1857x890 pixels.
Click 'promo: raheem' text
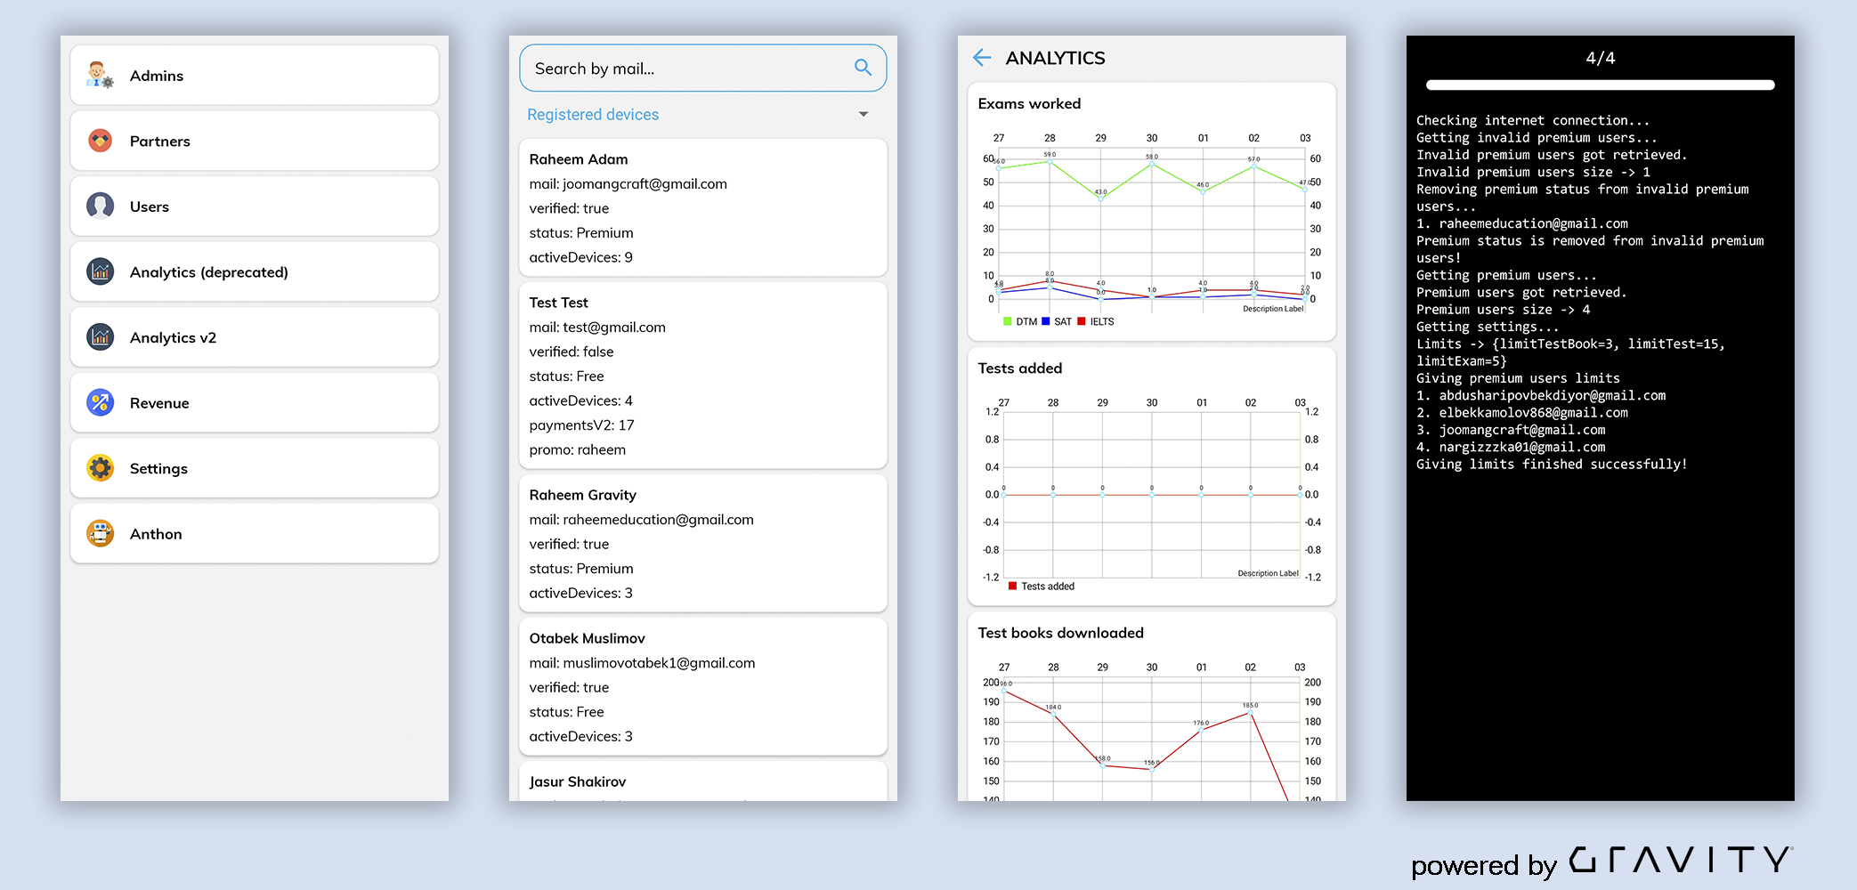coord(578,449)
